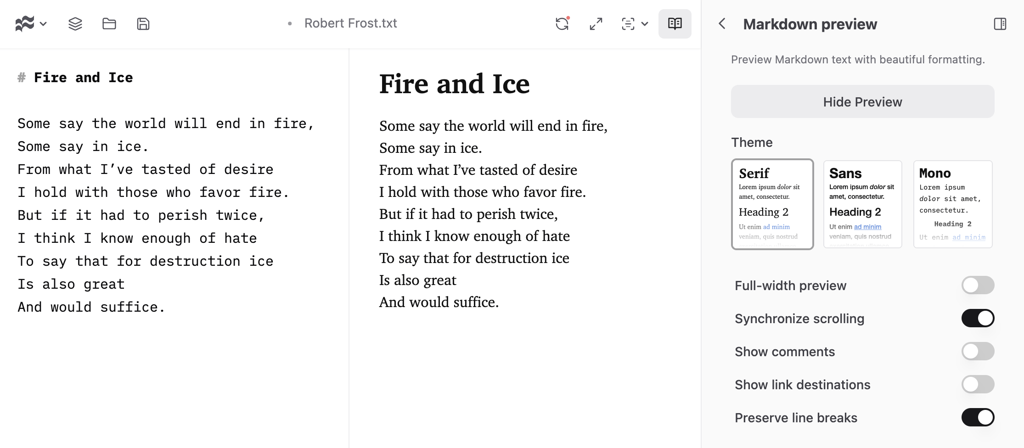Expand the chevron beside the text scan icon

tap(645, 24)
